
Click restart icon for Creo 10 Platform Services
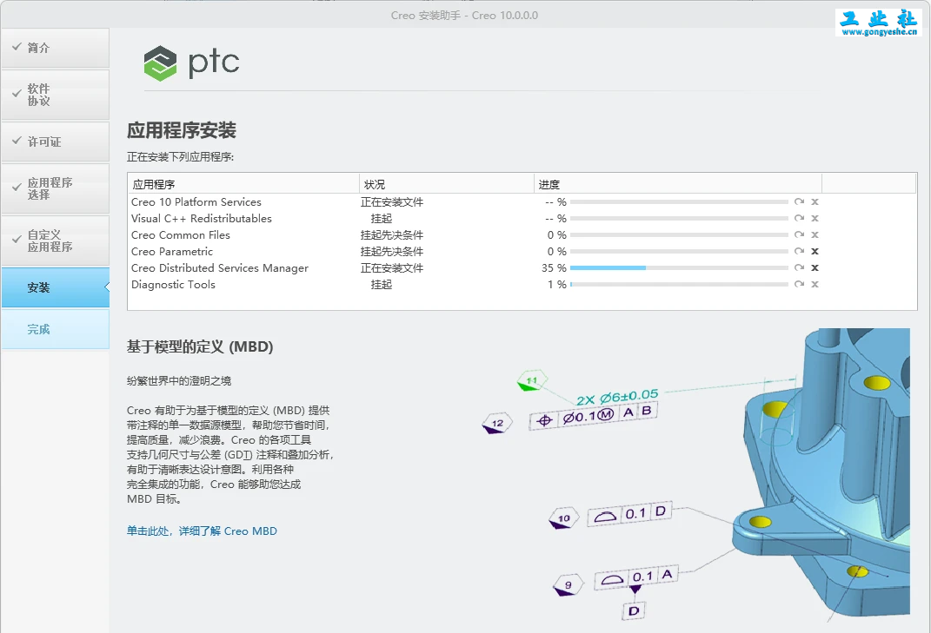[x=799, y=201]
